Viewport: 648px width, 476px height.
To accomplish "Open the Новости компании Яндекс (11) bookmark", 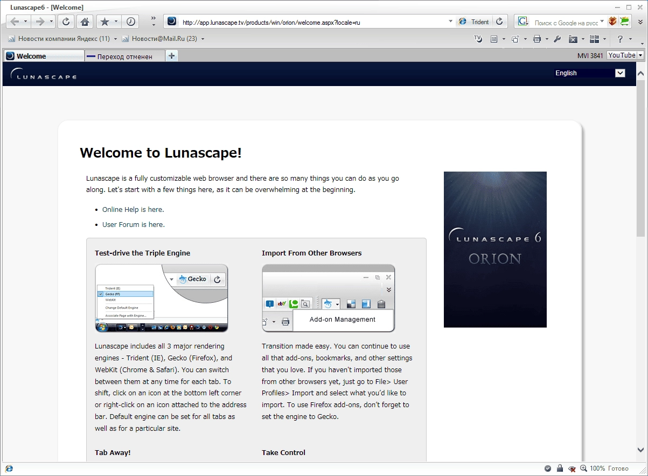I will (59, 39).
